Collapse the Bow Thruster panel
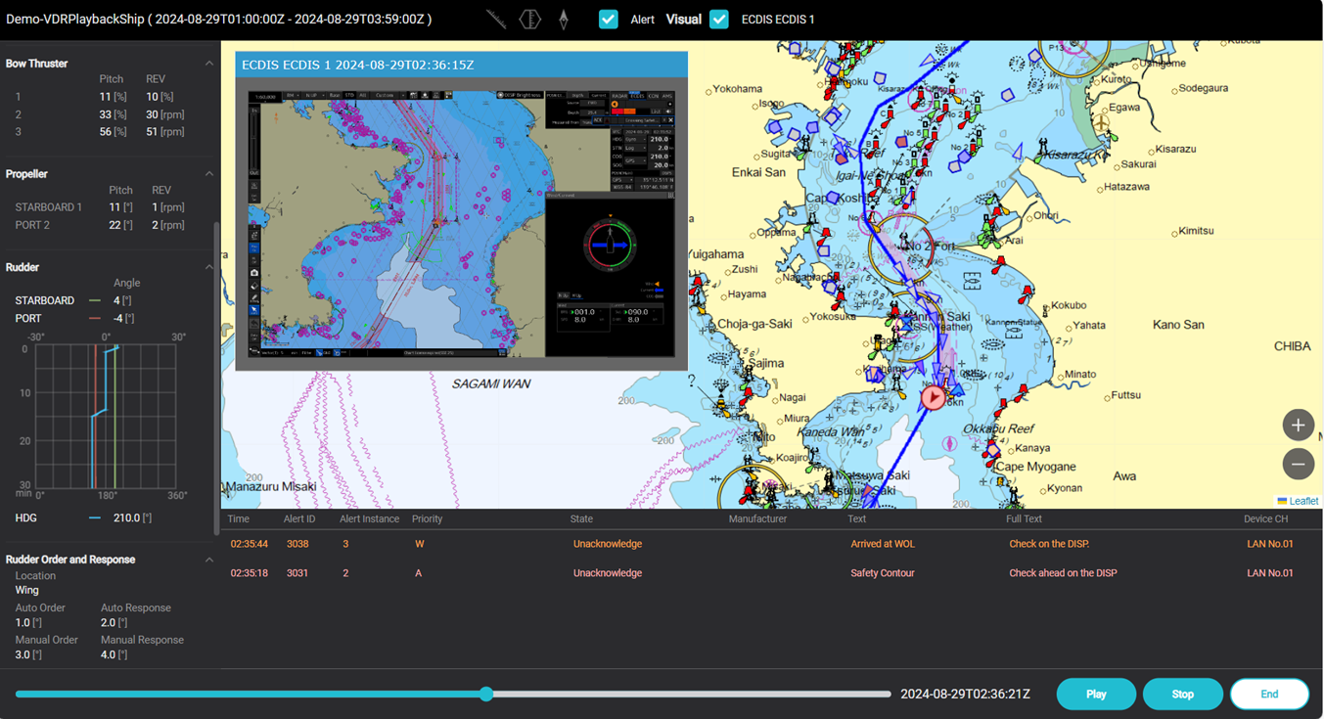The height and width of the screenshot is (719, 1324). (207, 62)
